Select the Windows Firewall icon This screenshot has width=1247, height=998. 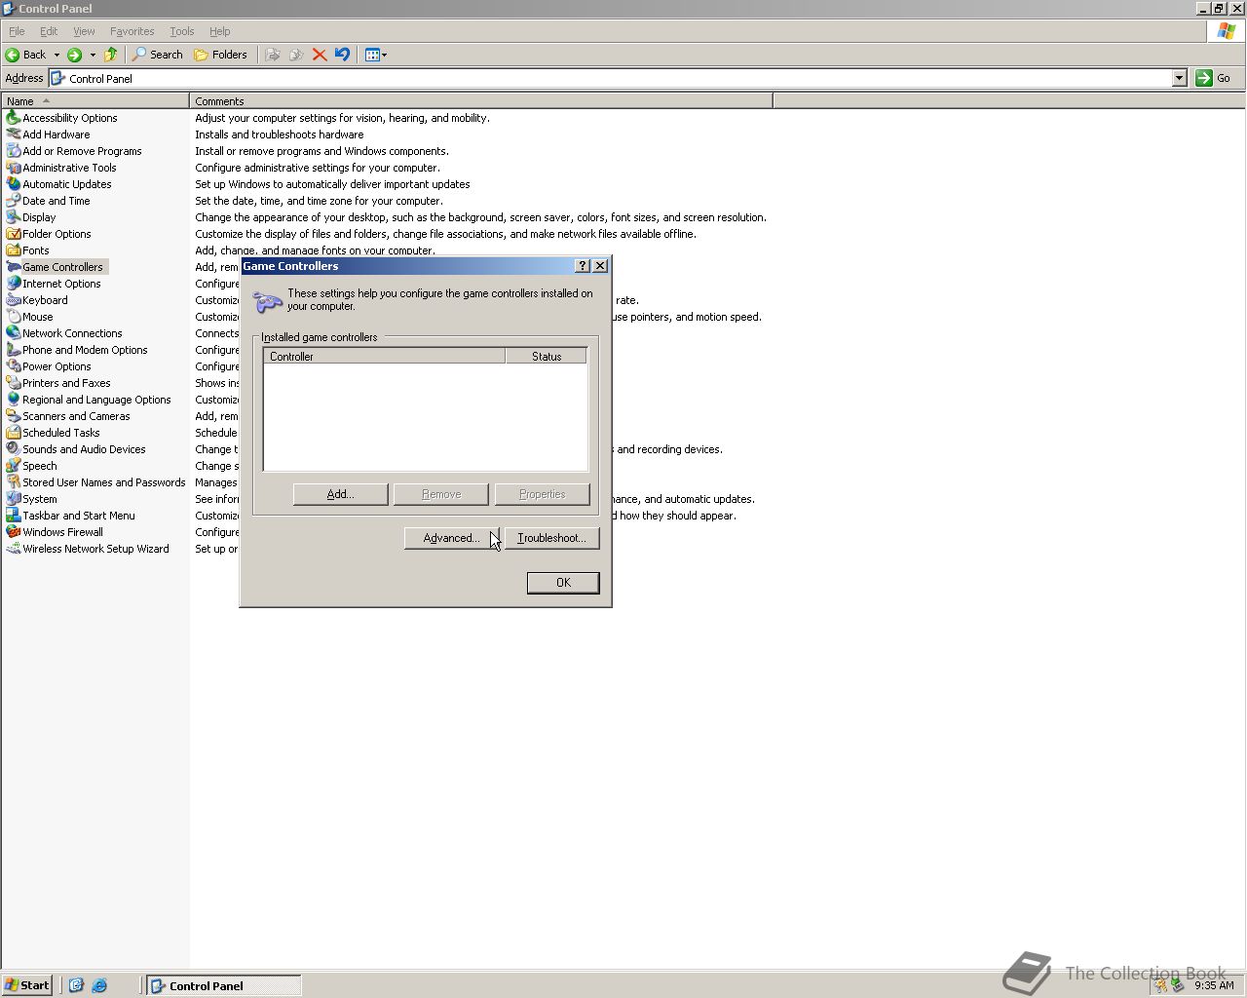pyautogui.click(x=13, y=532)
